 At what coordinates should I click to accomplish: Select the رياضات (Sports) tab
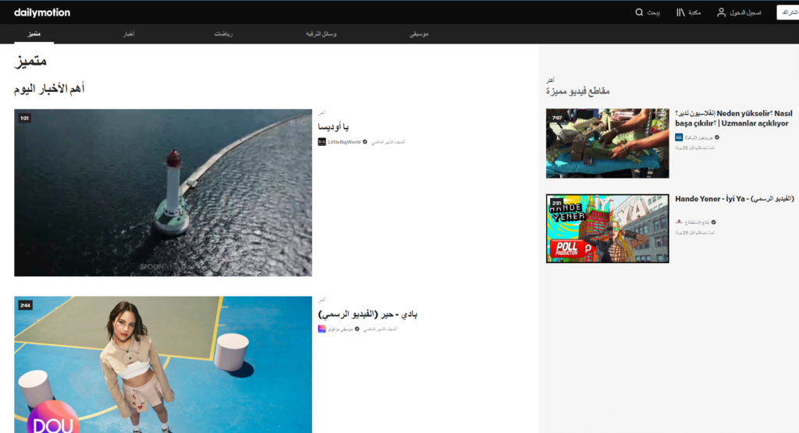click(223, 34)
